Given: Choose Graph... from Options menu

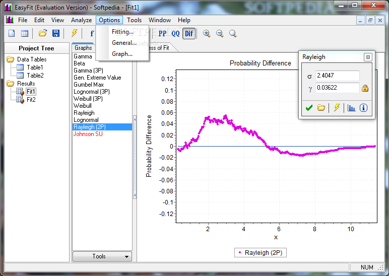Looking at the screenshot, I should (x=122, y=54).
